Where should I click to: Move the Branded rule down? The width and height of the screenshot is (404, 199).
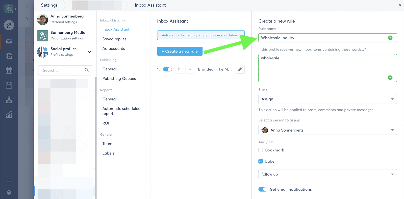(x=190, y=69)
